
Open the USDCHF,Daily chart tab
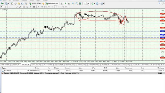point(37,65)
